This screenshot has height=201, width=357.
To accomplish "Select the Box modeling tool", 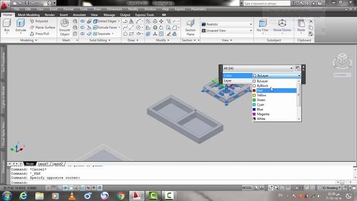I will tap(7, 26).
